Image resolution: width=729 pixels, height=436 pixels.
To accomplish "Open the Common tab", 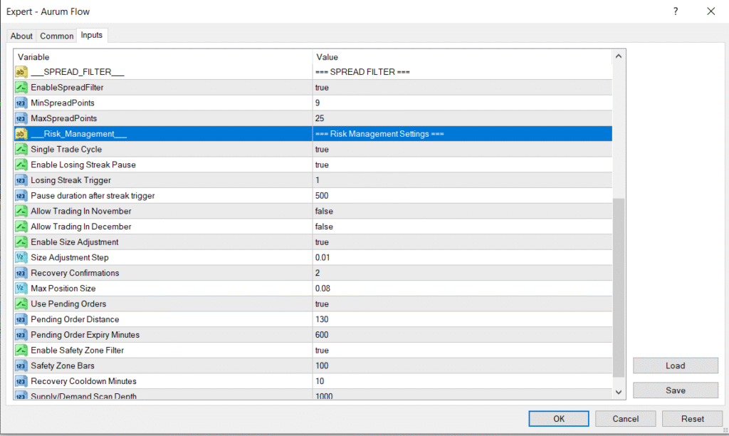I will click(56, 36).
